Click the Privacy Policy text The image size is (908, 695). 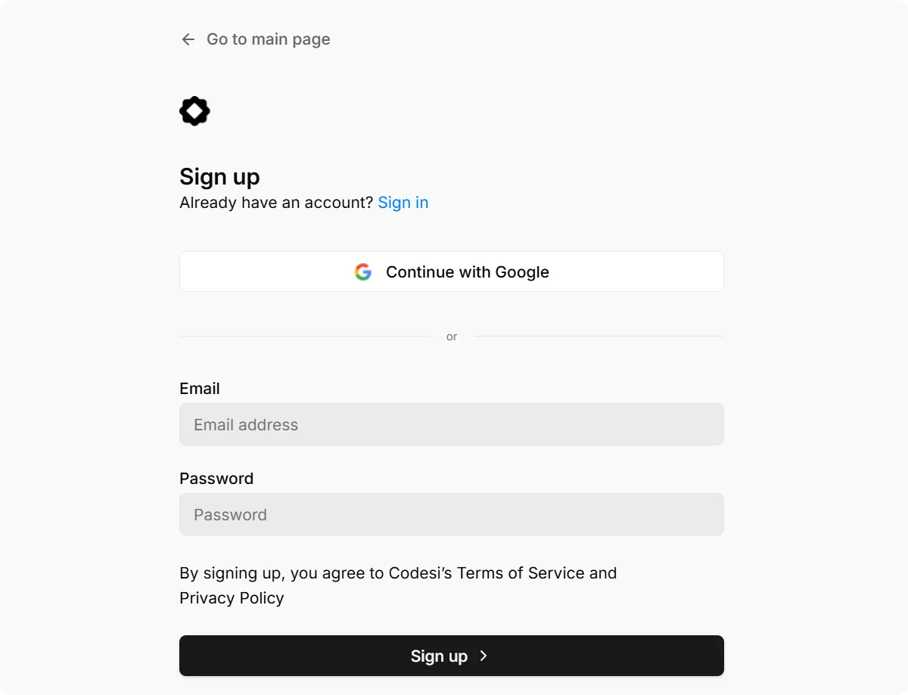pyautogui.click(x=232, y=597)
